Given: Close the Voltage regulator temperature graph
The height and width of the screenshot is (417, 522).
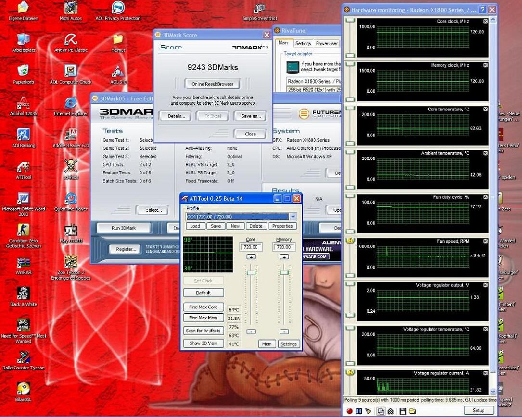Looking at the screenshot, I should click(x=485, y=329).
